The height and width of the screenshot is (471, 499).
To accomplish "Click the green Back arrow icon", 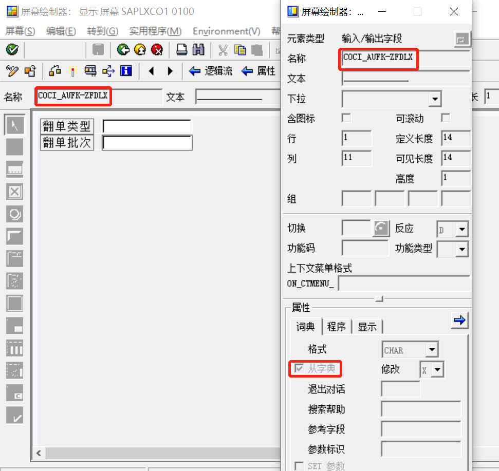I will coord(123,50).
